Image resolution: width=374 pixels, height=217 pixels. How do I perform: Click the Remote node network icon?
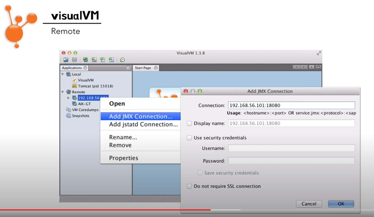(x=69, y=92)
